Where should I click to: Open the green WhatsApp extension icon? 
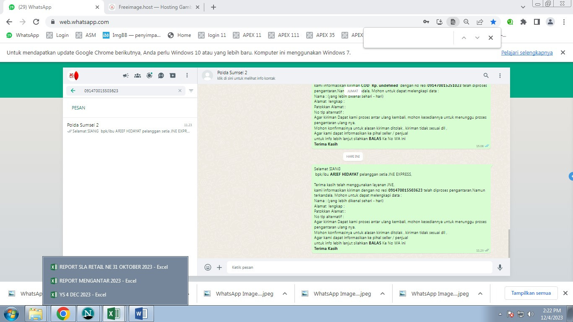tap(510, 22)
